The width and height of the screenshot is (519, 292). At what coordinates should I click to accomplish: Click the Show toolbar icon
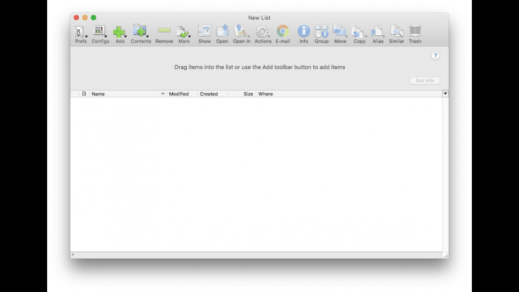point(205,31)
